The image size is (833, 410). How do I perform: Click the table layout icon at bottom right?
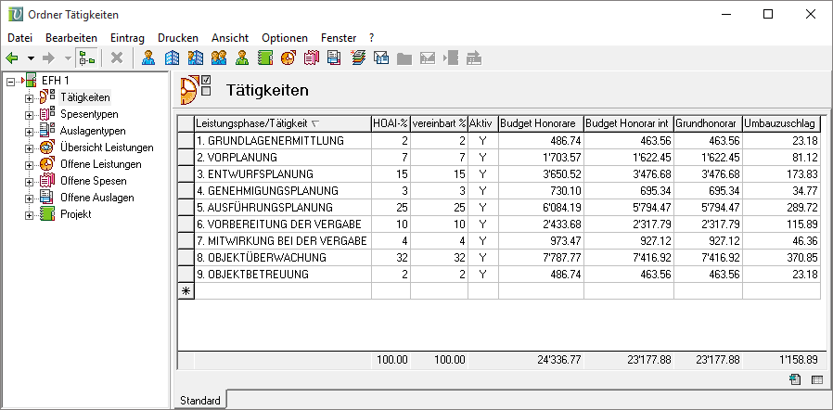[x=817, y=379]
